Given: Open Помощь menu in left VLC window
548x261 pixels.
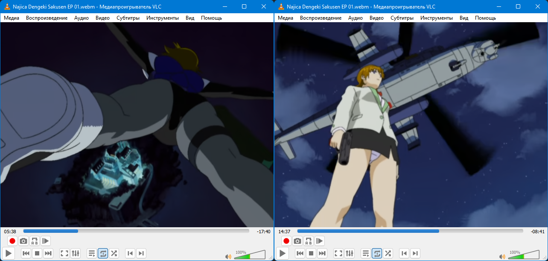Looking at the screenshot, I should click(x=211, y=18).
